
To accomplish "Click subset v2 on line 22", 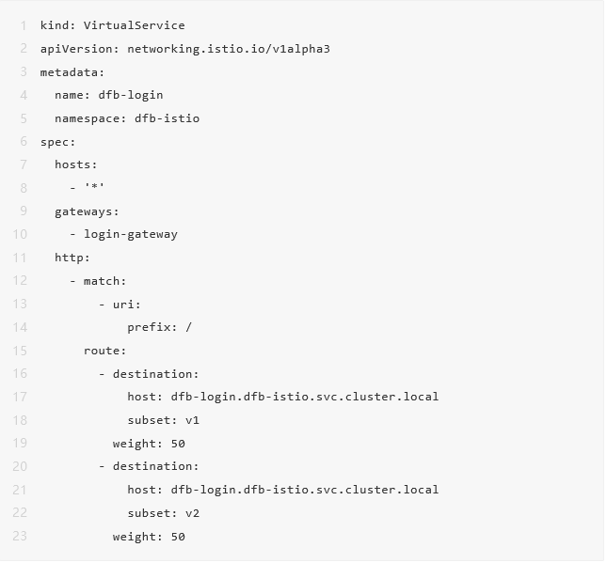I will [164, 513].
